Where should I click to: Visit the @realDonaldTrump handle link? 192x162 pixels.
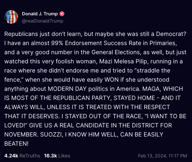43,21
